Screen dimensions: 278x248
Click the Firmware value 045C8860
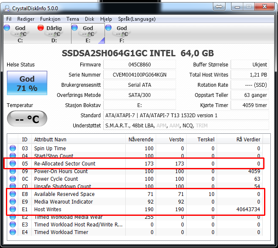[140, 64]
